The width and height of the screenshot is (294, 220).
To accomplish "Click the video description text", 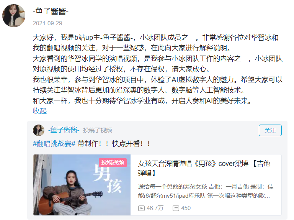I will pyautogui.click(x=206, y=191).
